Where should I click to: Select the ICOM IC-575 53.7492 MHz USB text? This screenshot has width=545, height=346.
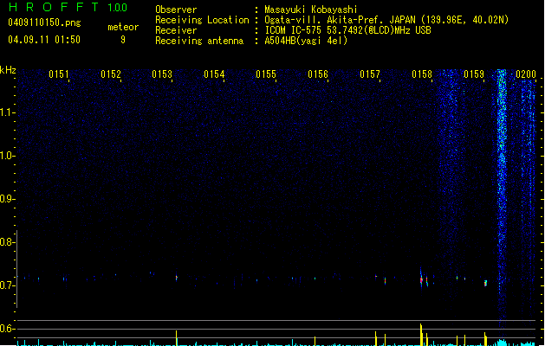(x=347, y=30)
